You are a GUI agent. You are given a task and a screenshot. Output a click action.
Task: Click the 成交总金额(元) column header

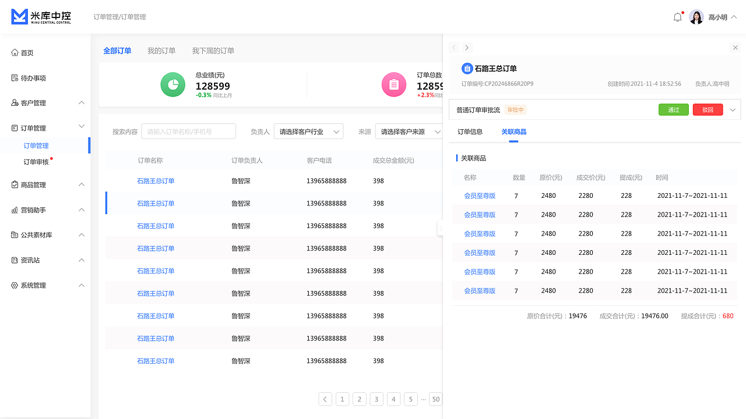393,161
